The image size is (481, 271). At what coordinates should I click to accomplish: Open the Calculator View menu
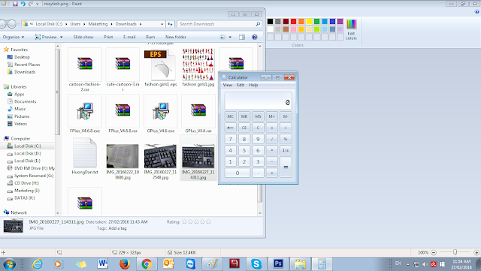click(x=227, y=86)
